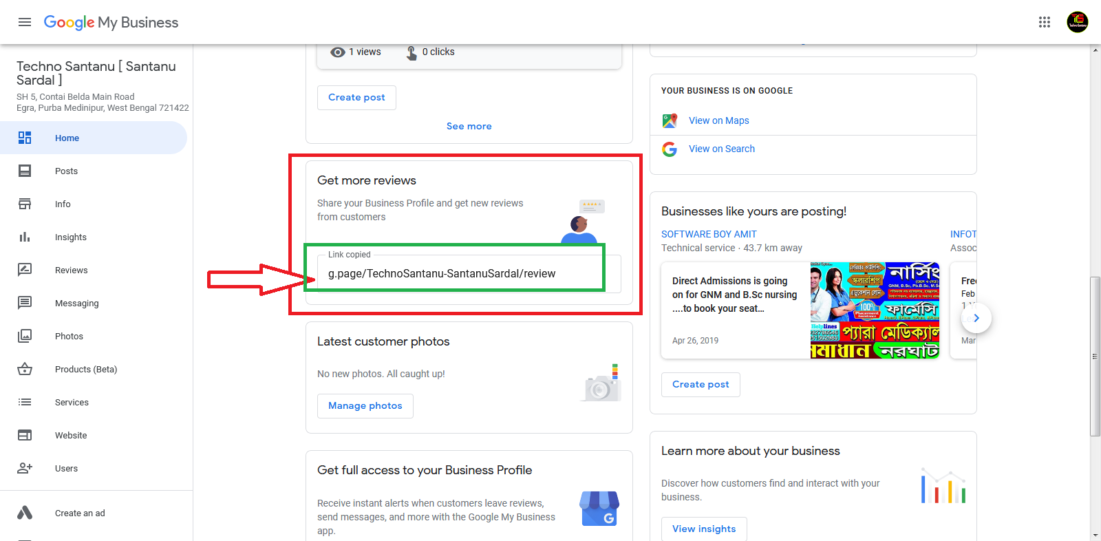Viewport: 1101px width, 541px height.
Task: Click the Google Maps pin icon
Action: coord(670,120)
